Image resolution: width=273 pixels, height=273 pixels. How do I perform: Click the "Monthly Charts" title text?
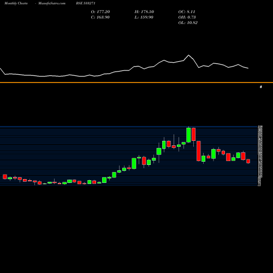pyautogui.click(x=16, y=3)
